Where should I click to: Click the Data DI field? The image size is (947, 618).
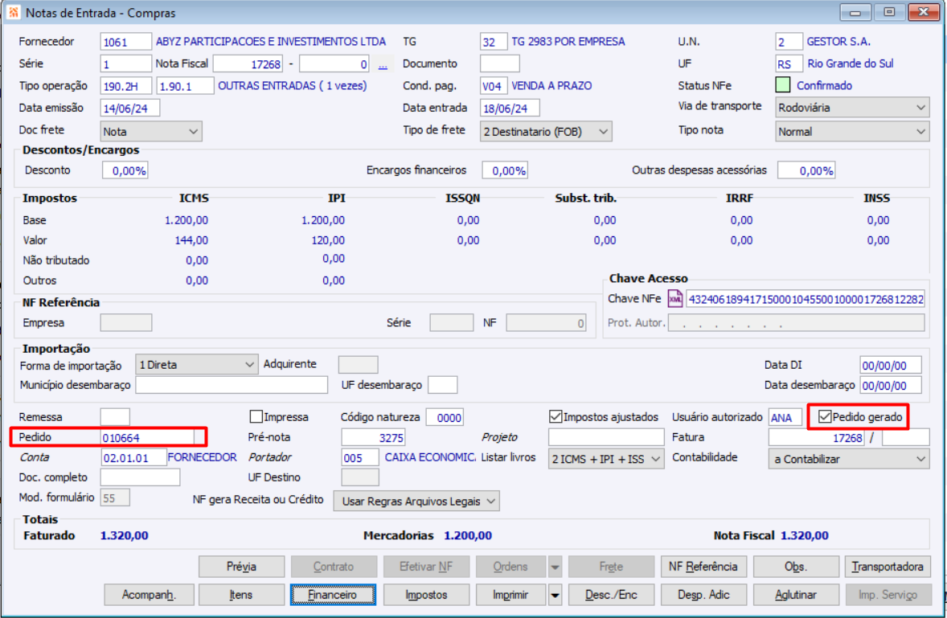click(x=891, y=365)
